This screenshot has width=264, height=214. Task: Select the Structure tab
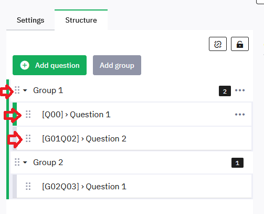click(x=81, y=20)
